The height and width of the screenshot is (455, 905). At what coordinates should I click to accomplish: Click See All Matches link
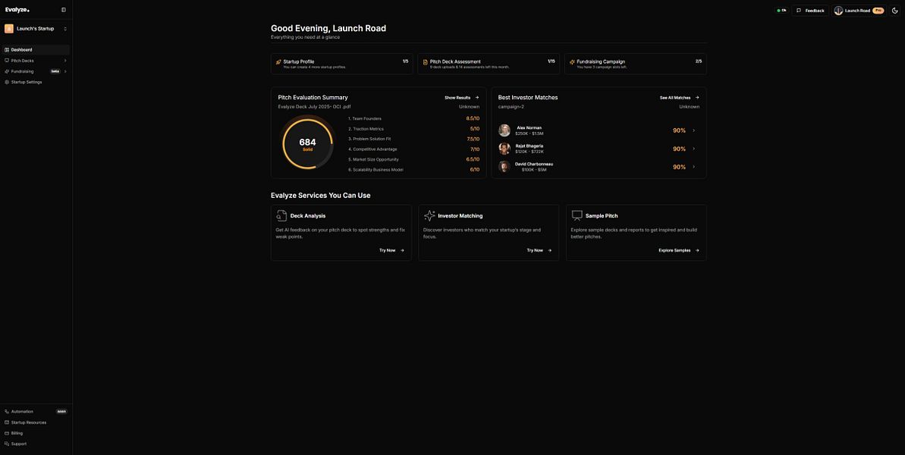680,98
